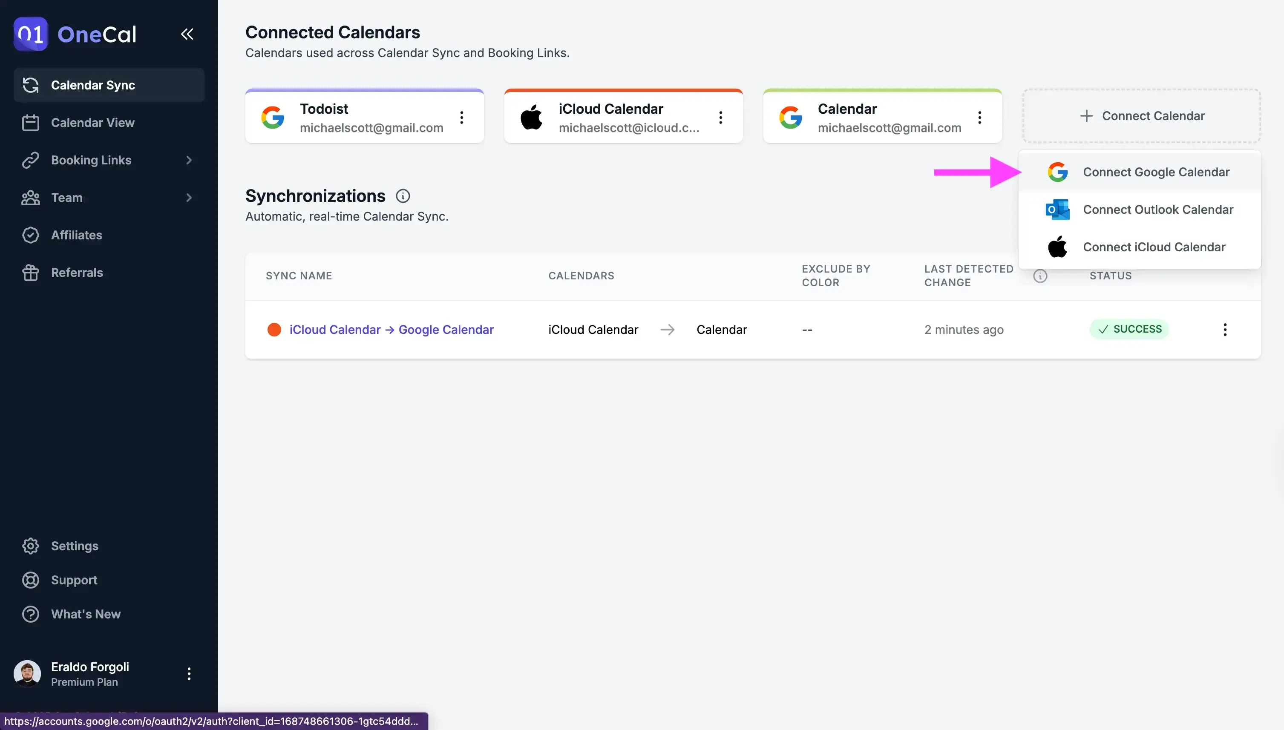Collapse the sidebar with double-chevron
Screen dimensions: 1284x730
click(187, 34)
